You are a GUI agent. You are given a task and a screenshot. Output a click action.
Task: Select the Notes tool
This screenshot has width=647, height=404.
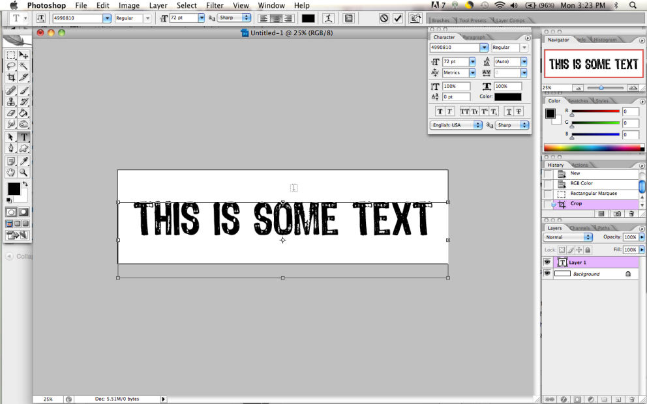coord(11,162)
